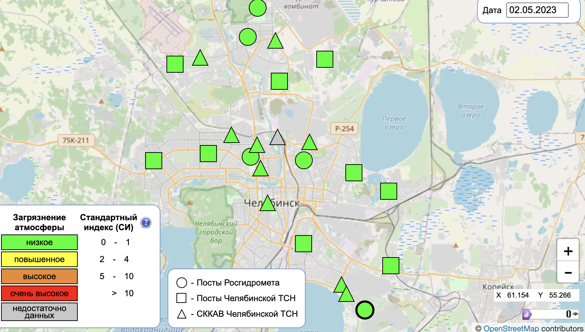Click the Посты Росгидромета legend entry
This screenshot has width=585, height=332.
[x=228, y=283]
